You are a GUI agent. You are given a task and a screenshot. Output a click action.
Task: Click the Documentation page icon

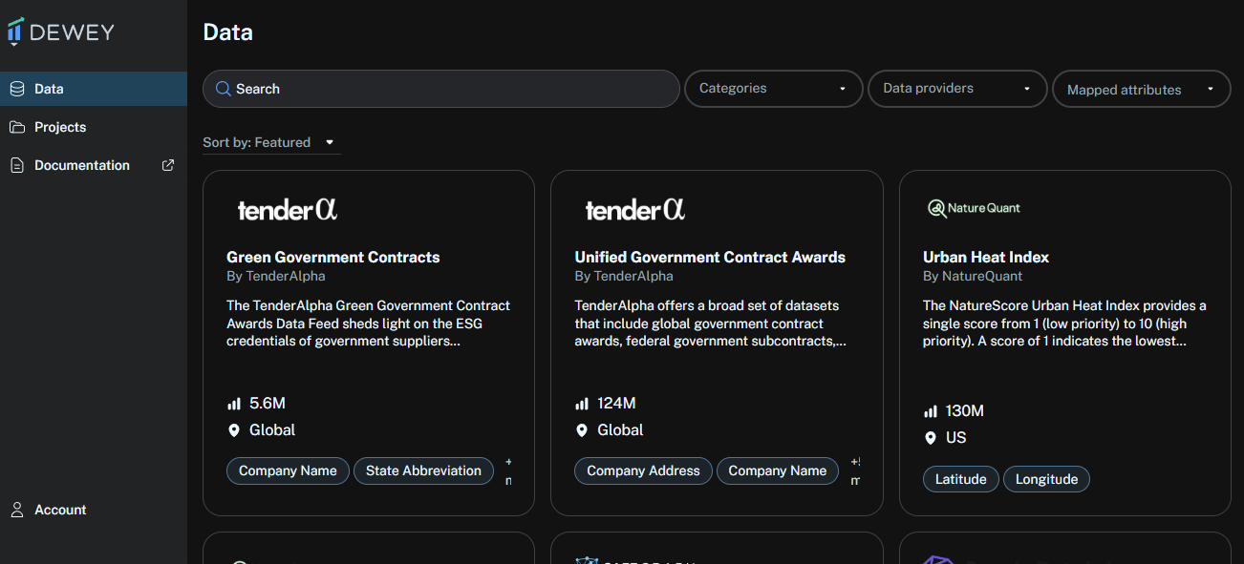tap(17, 165)
